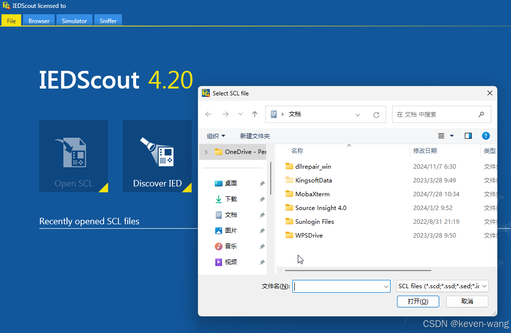Click date 2024/7/28 10:34 cell
Image resolution: width=511 pixels, height=333 pixels.
pos(436,194)
